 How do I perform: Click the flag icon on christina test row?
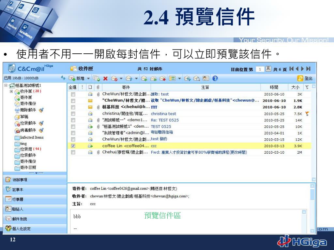pos(307,114)
